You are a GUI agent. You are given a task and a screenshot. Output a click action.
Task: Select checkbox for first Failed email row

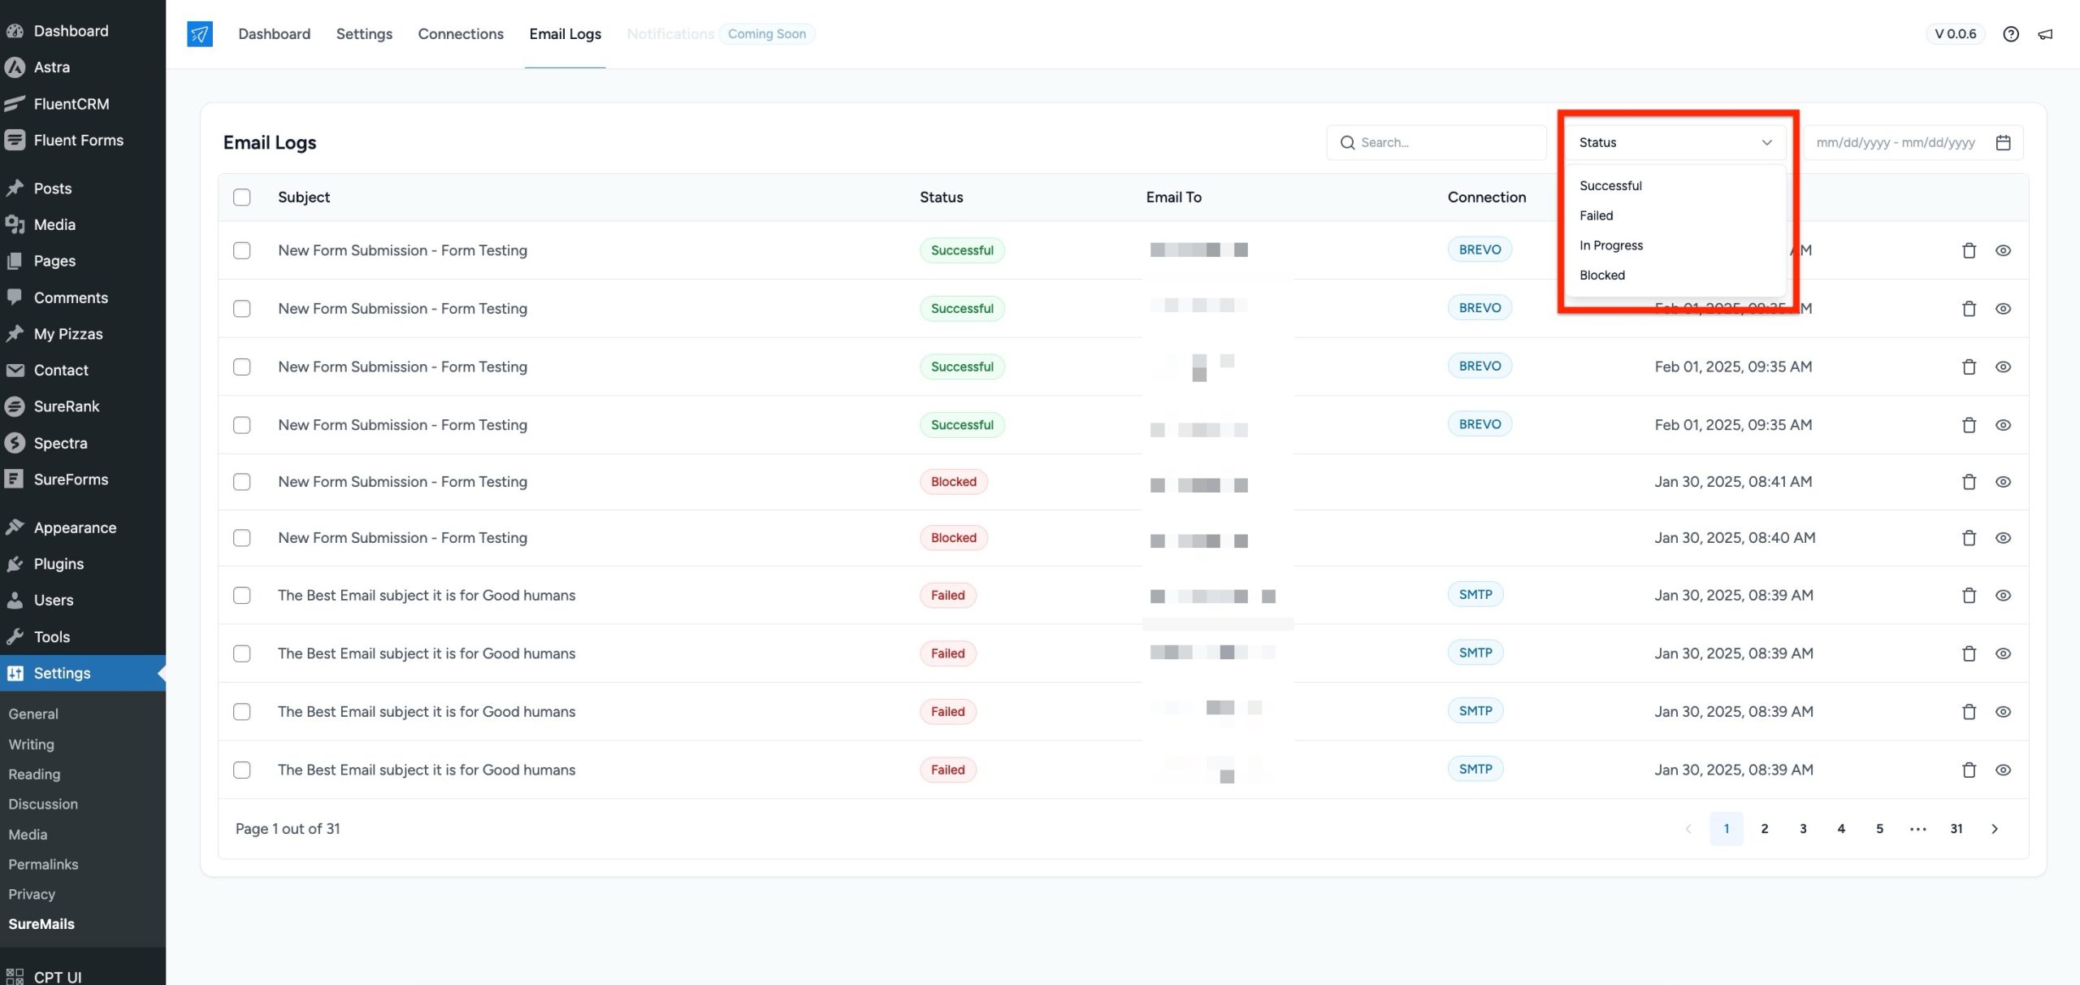pos(242,595)
